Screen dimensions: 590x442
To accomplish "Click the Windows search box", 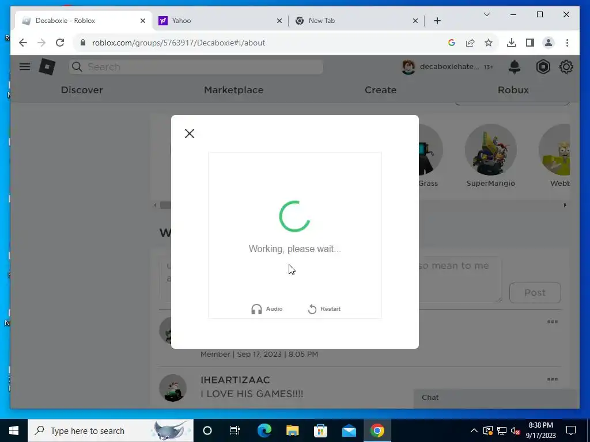I will (111, 430).
